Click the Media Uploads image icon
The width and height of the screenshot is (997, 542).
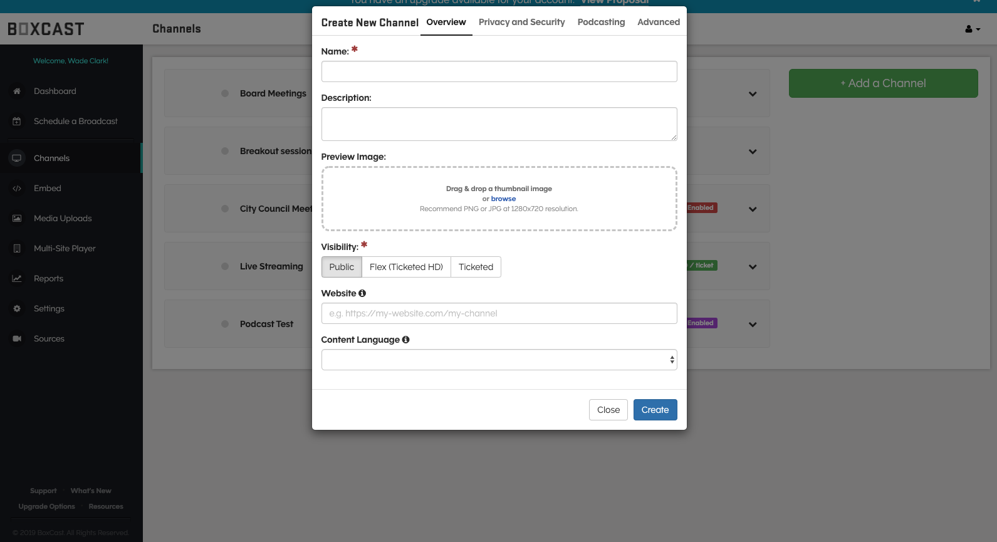click(17, 219)
